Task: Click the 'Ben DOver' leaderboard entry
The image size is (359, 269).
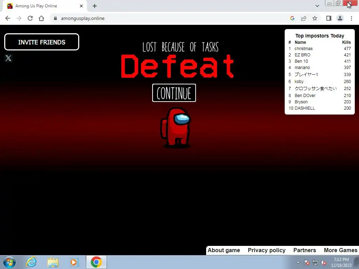Action: point(320,95)
